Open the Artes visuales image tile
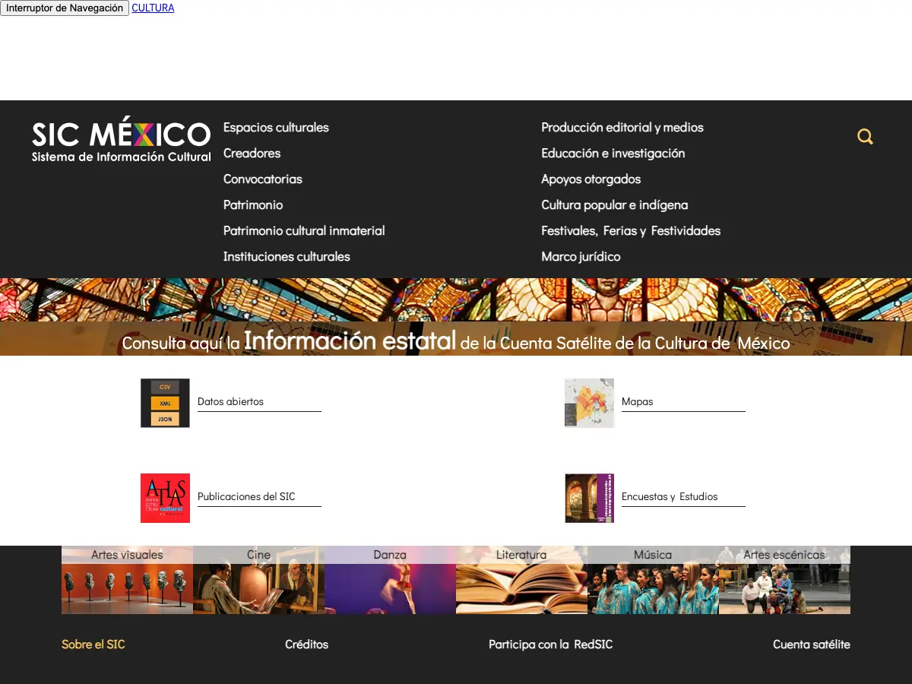The height and width of the screenshot is (684, 912). (x=127, y=580)
